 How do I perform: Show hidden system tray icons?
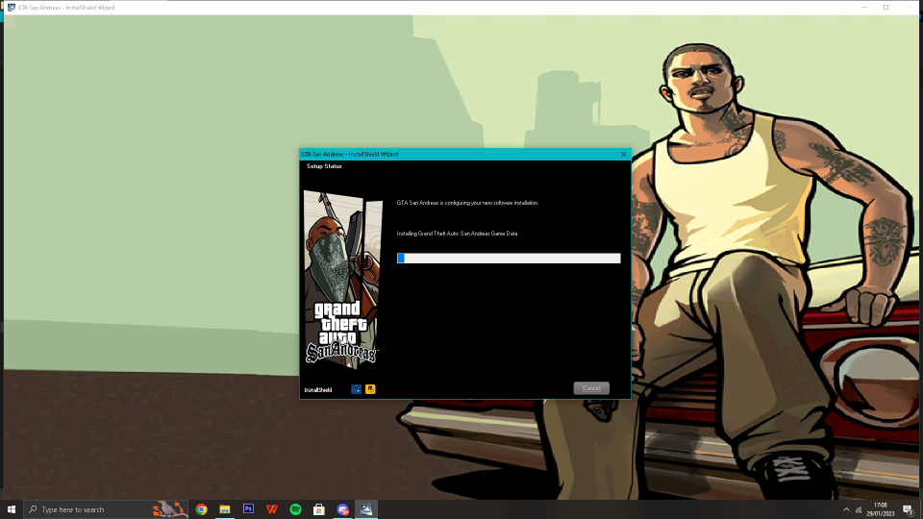coord(846,509)
